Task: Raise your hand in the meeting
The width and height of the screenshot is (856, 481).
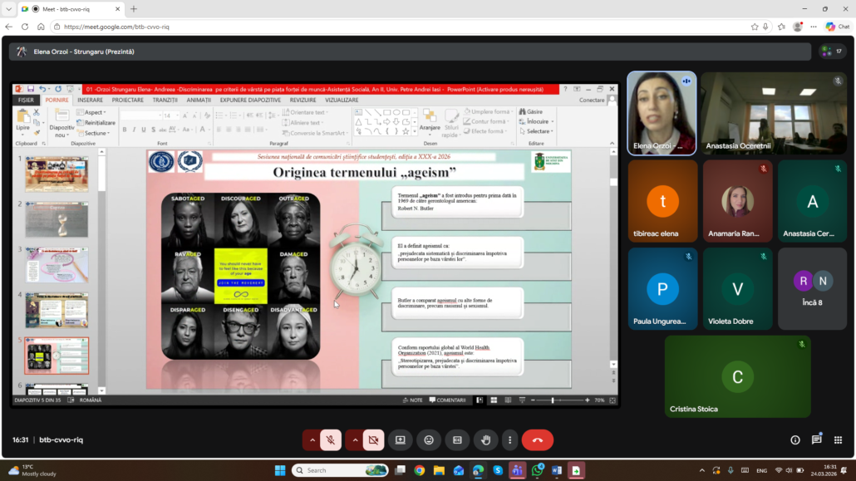Action: [x=485, y=440]
